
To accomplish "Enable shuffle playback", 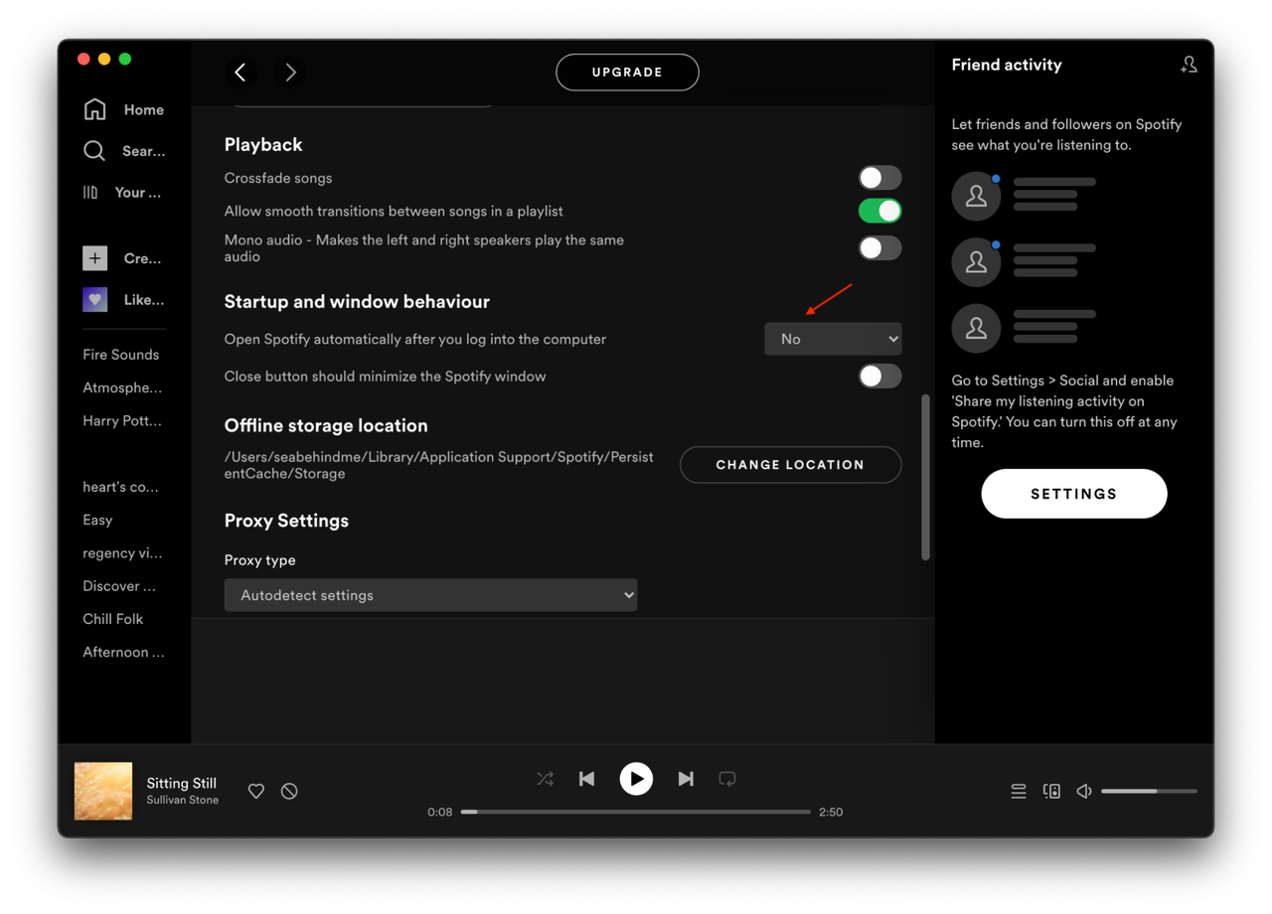I will coord(545,779).
